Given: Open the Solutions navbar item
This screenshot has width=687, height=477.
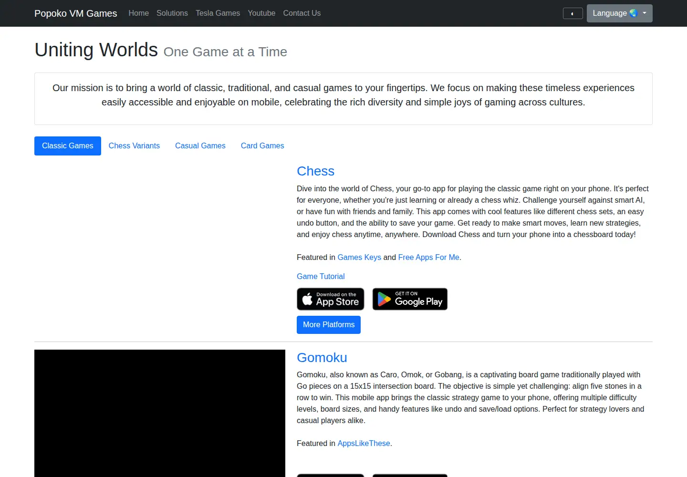Looking at the screenshot, I should [172, 13].
